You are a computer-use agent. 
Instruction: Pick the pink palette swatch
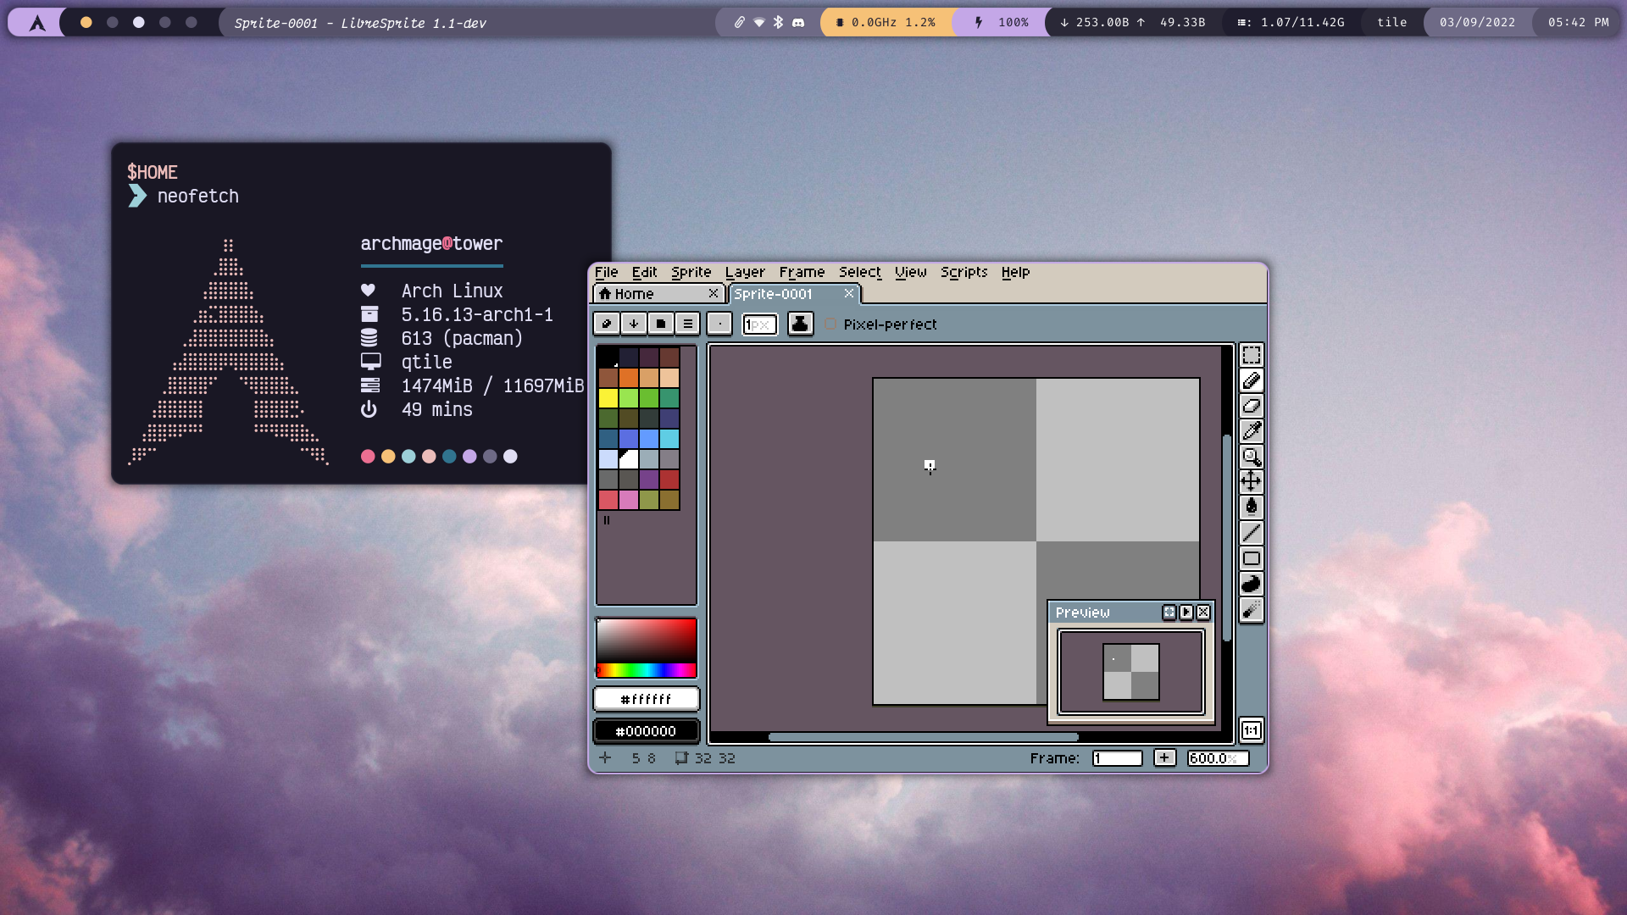pyautogui.click(x=629, y=500)
